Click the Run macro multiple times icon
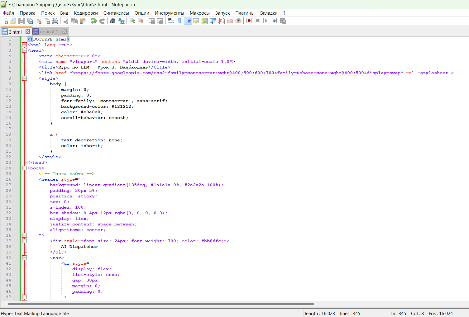The image size is (469, 317). (x=274, y=21)
